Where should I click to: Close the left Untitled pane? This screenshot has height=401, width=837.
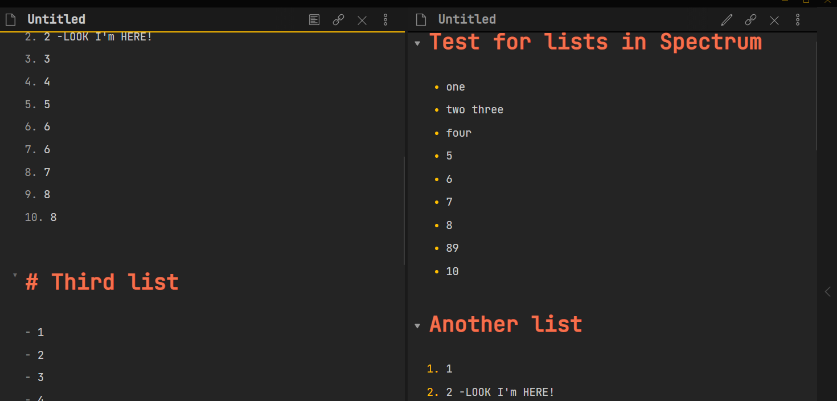click(362, 21)
